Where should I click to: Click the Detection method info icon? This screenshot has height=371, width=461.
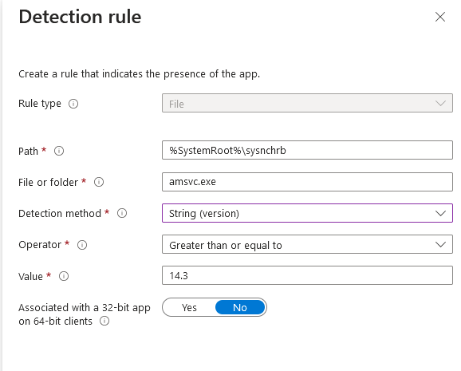coord(122,213)
